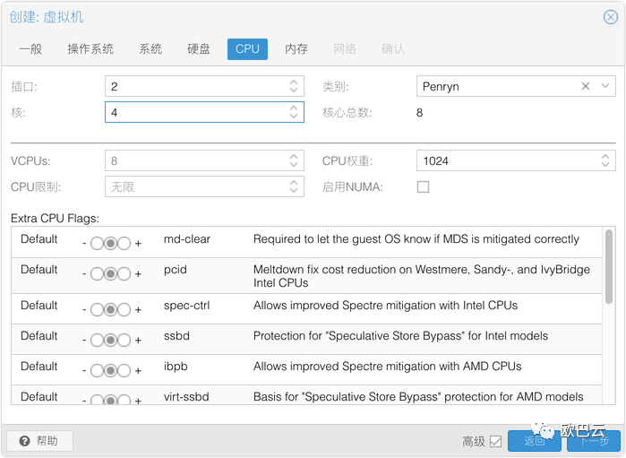Open the 操作系统 tab
This screenshot has width=626, height=458.
coord(90,49)
